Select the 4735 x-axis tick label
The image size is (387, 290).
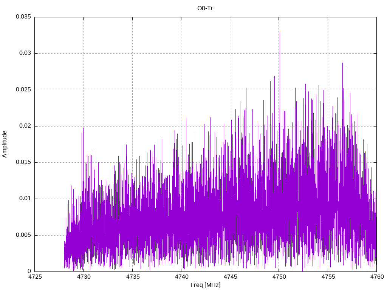132,277
